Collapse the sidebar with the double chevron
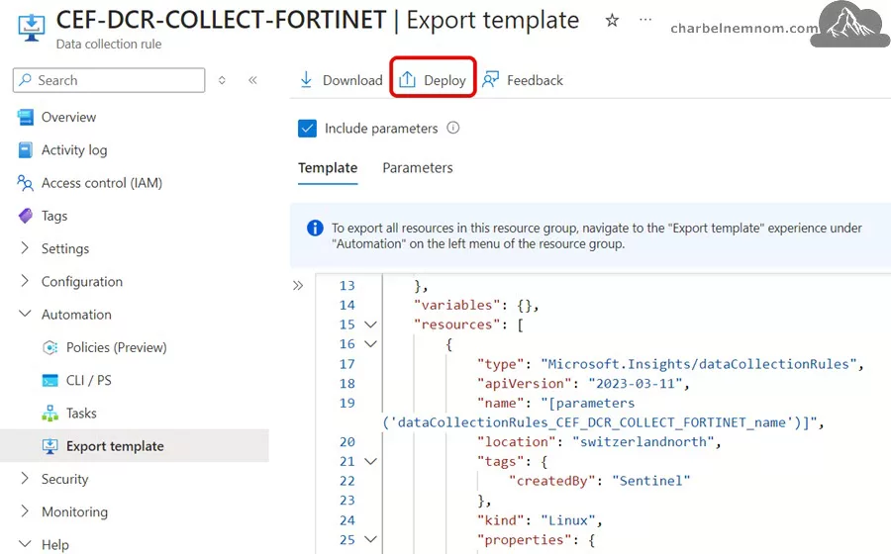Image resolution: width=891 pixels, height=554 pixels. [x=252, y=80]
